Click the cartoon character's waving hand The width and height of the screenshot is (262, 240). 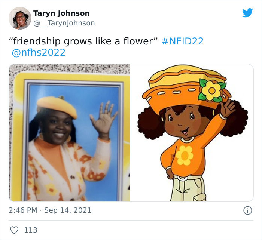point(227,108)
